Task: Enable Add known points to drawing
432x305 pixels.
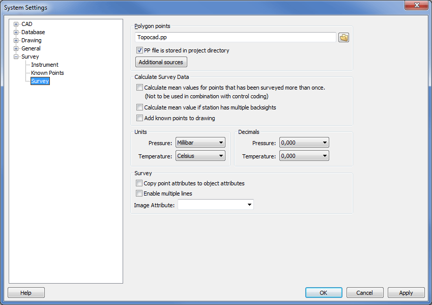Action: click(139, 118)
